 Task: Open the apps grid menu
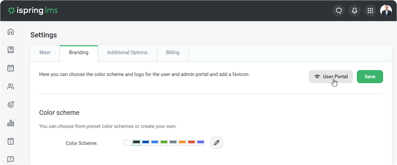[x=370, y=11]
